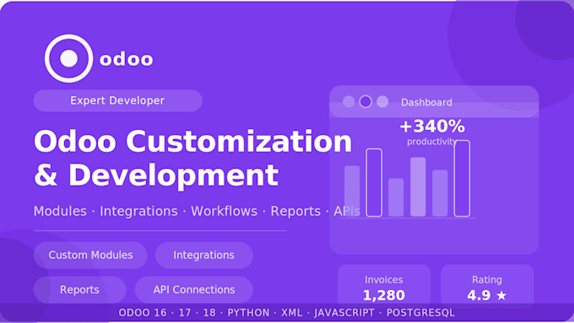The height and width of the screenshot is (323, 574).
Task: Click the Dashboard window title
Action: point(426,102)
